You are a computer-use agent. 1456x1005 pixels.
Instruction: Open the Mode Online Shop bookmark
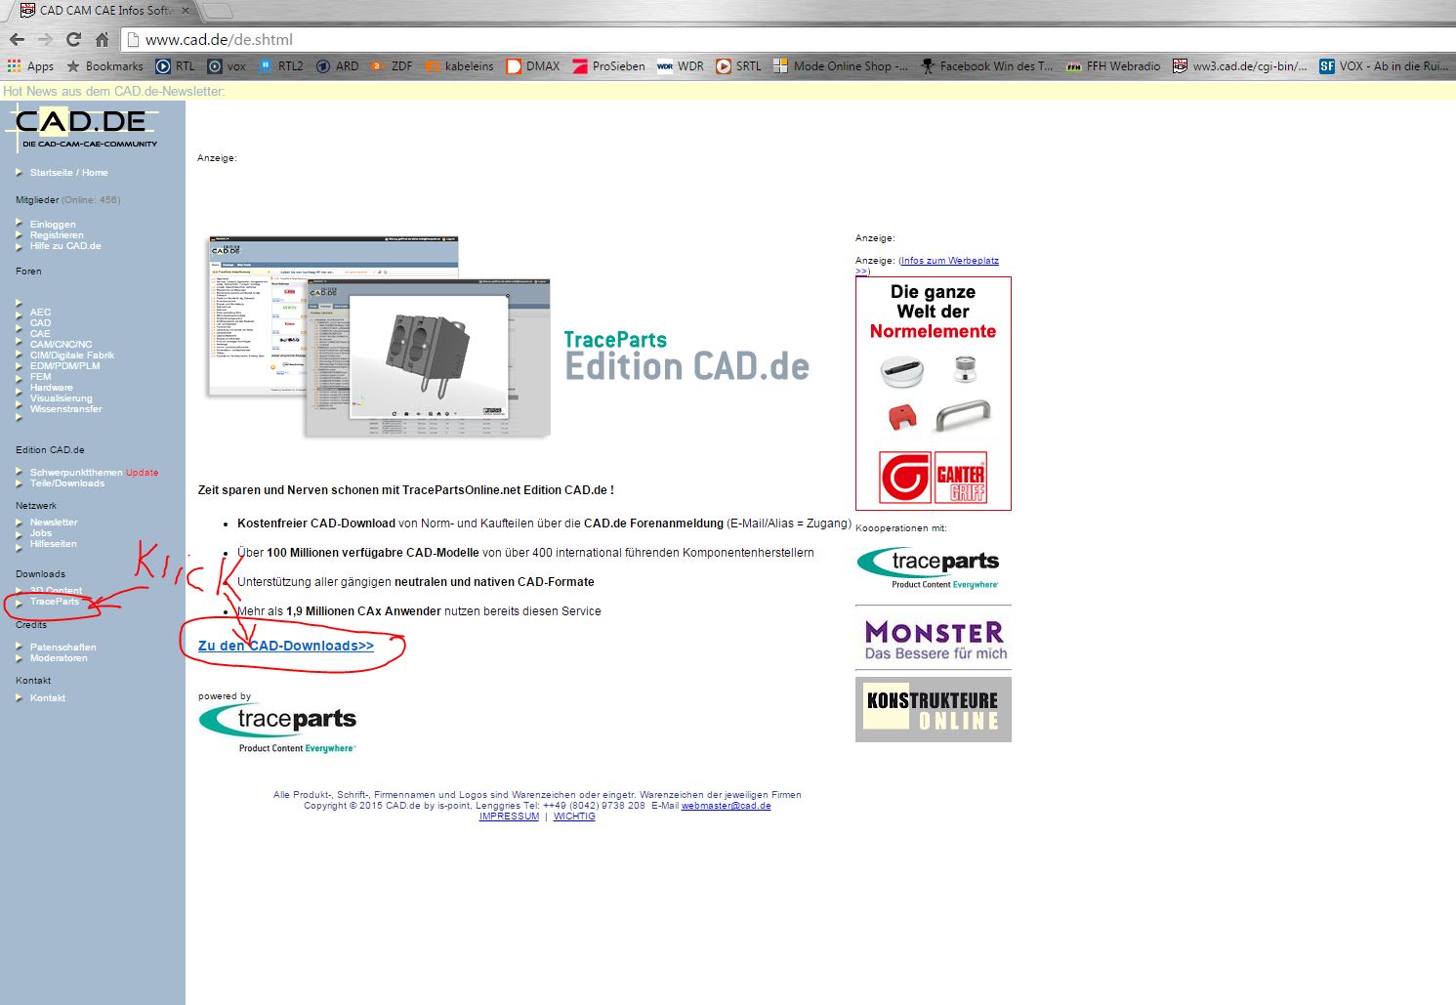click(841, 66)
